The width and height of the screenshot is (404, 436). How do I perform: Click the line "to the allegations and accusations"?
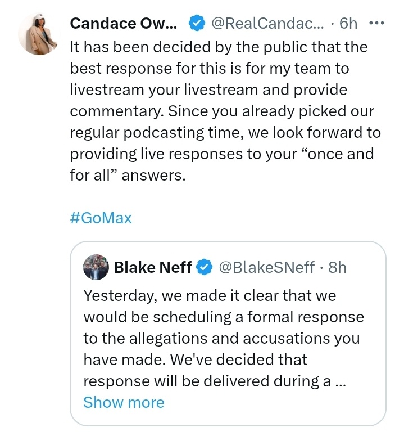[x=221, y=338]
